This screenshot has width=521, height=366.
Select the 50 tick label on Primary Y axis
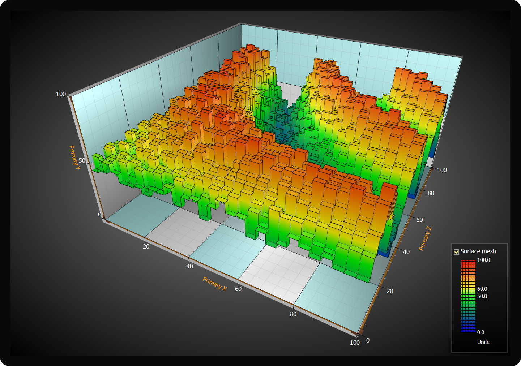point(82,160)
